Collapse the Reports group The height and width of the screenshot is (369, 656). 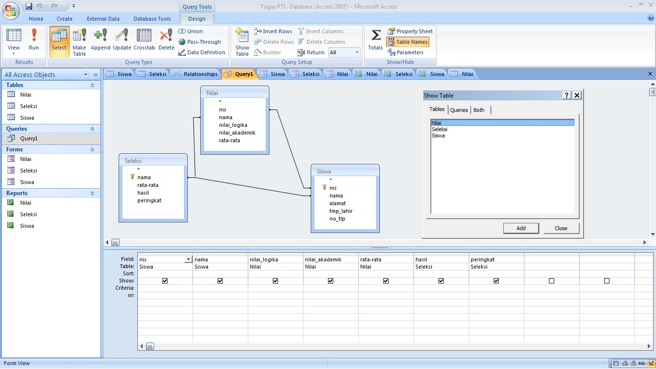coord(92,193)
